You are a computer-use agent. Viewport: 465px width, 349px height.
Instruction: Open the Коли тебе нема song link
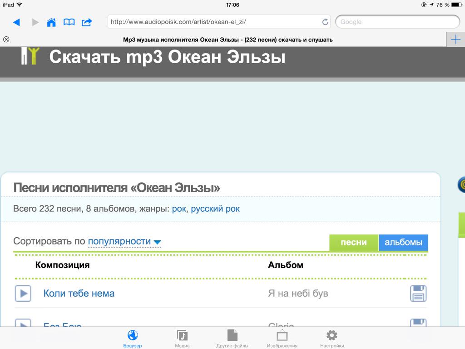(79, 294)
